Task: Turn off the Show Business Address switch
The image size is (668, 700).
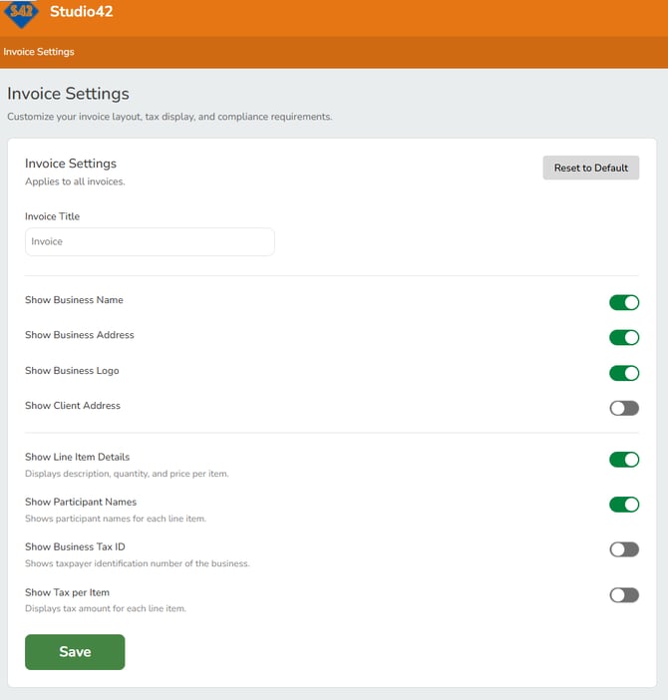Action: click(x=623, y=338)
